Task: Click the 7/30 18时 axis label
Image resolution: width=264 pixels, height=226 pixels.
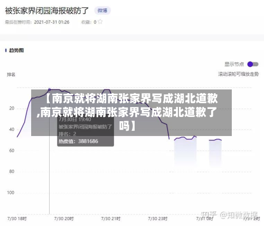Action: (x=17, y=219)
